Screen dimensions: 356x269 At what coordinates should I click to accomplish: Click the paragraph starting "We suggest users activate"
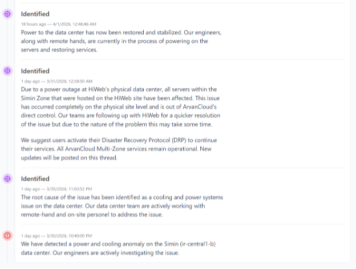click(120, 149)
